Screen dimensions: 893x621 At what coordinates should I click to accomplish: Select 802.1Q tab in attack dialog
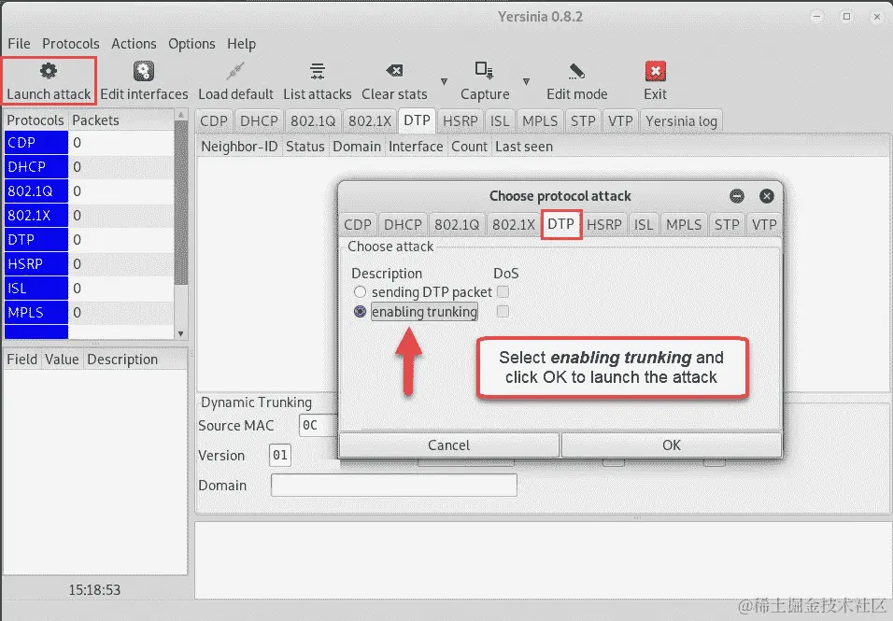(457, 225)
